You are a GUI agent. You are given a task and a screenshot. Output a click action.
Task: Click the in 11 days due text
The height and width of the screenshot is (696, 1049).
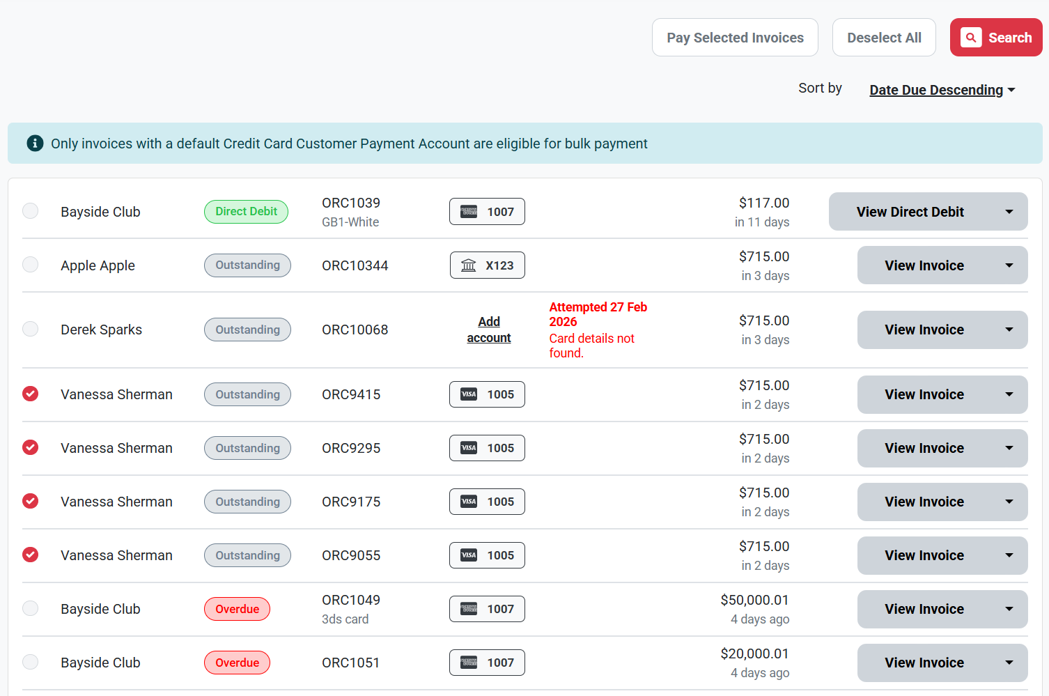coord(762,222)
